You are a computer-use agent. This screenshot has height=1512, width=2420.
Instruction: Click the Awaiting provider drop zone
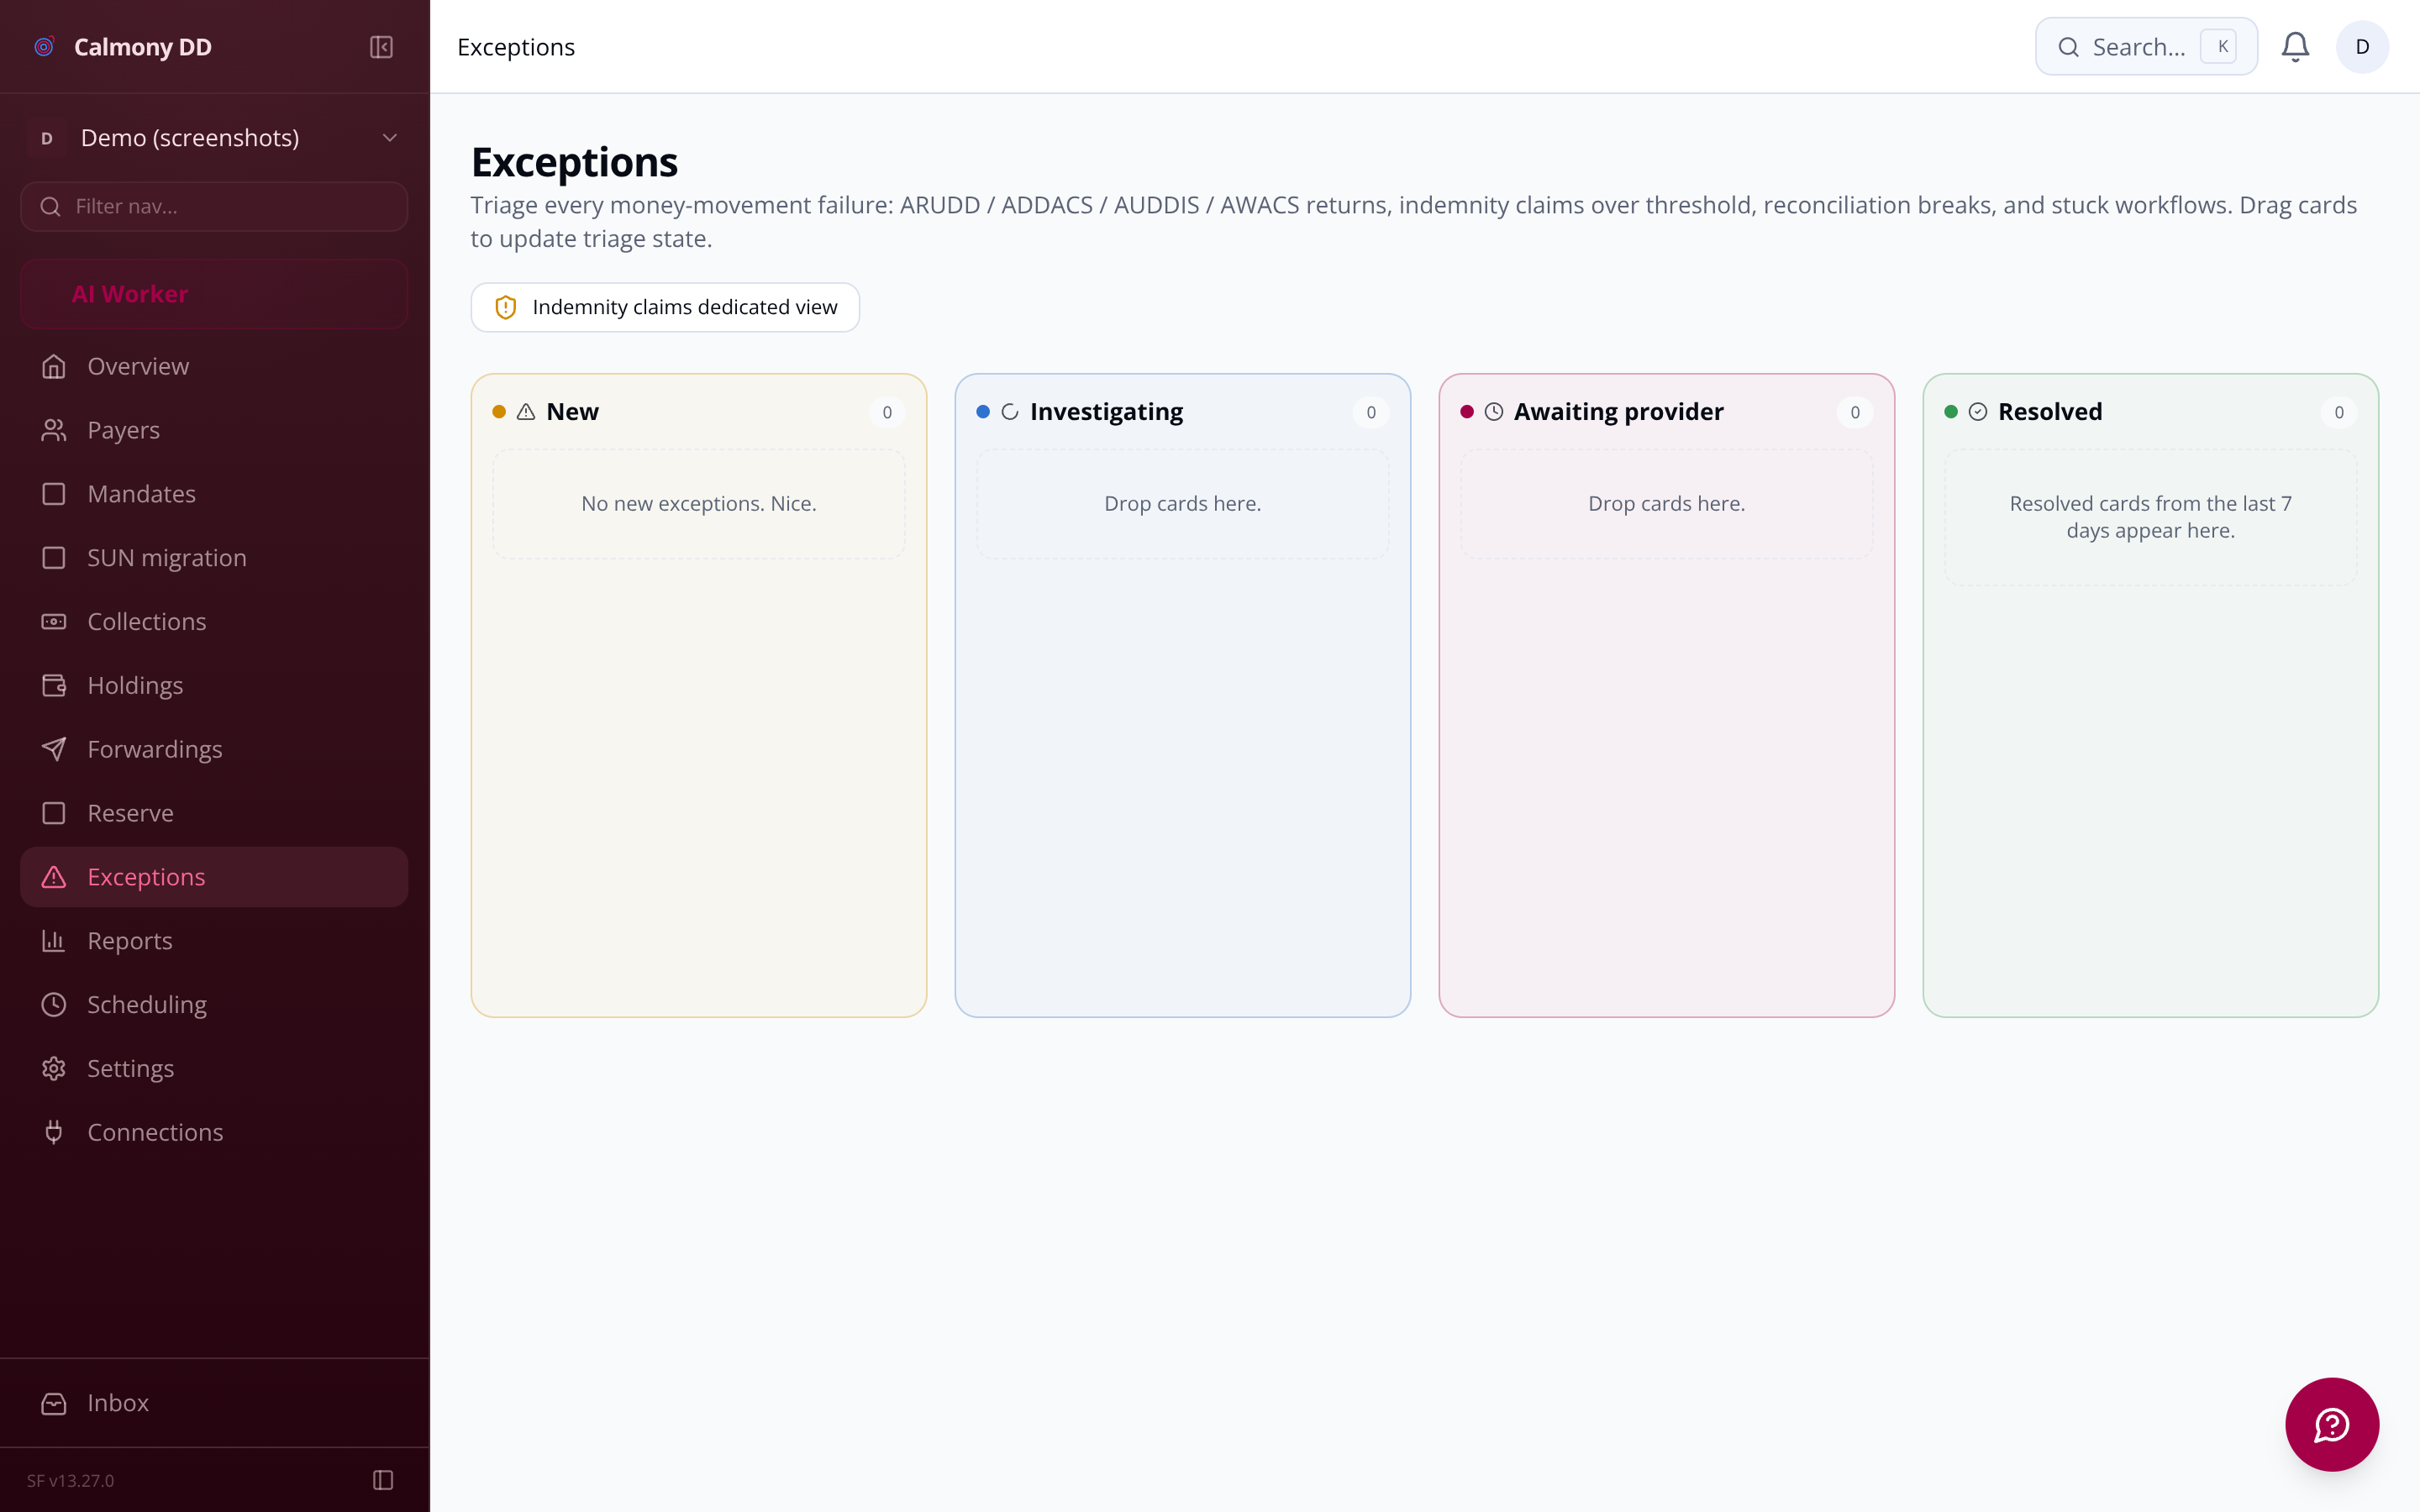1667,504
